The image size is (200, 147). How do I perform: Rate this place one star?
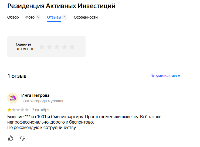pyautogui.click(x=42, y=47)
